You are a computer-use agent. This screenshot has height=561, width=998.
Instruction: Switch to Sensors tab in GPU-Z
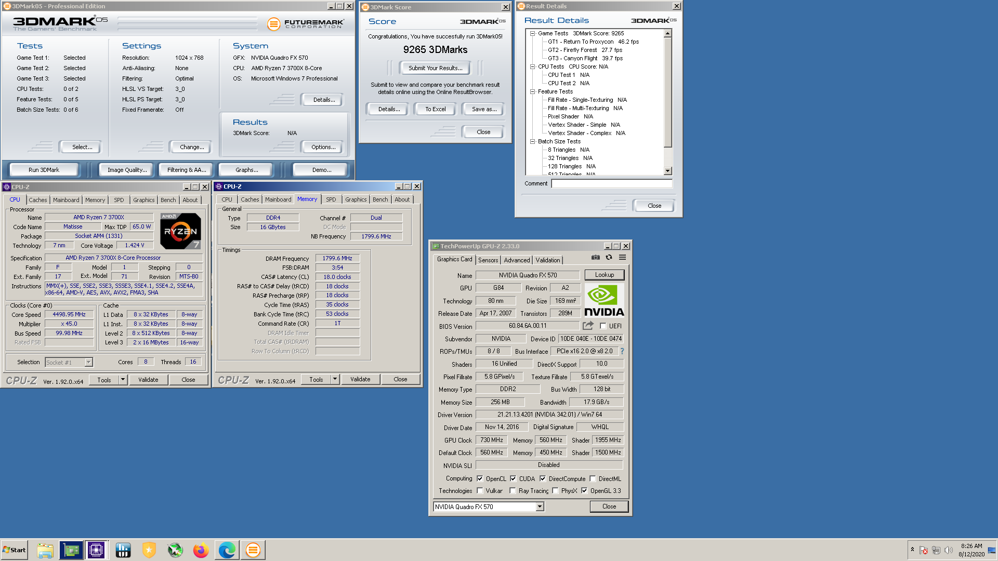pos(488,260)
